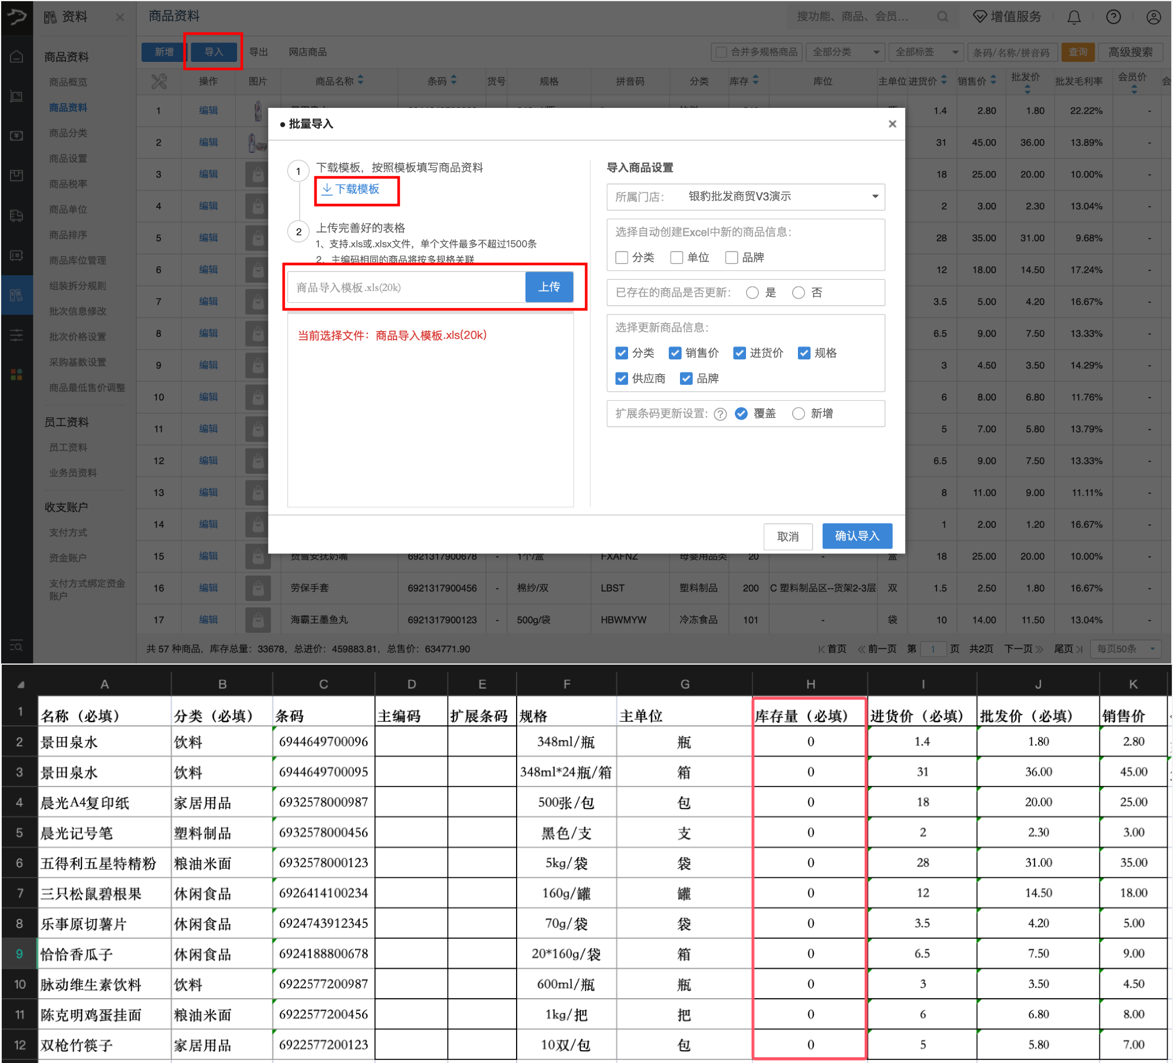
Task: Click the notification bell icon
Action: (x=1074, y=17)
